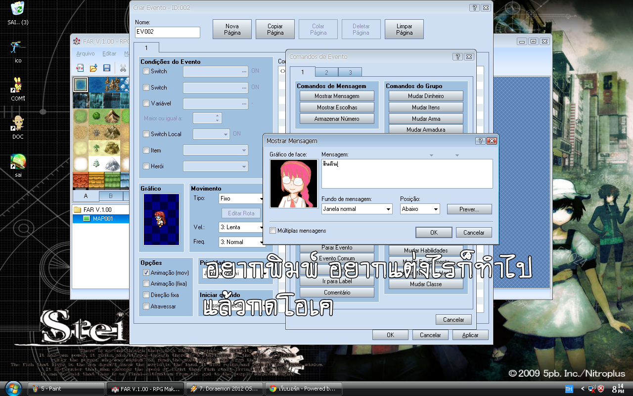Click Cancelar in Mostrar Mensagem dialog

click(x=474, y=233)
